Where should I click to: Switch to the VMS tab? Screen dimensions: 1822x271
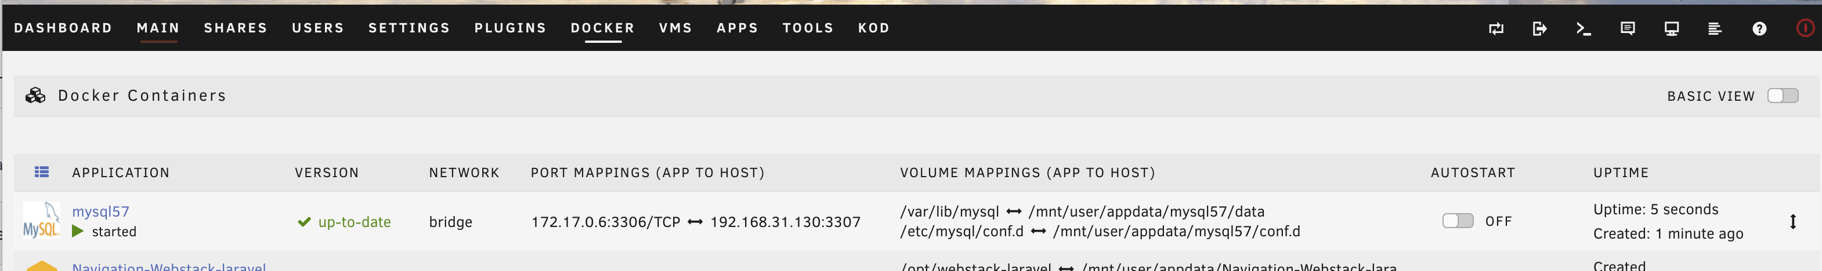tap(675, 28)
